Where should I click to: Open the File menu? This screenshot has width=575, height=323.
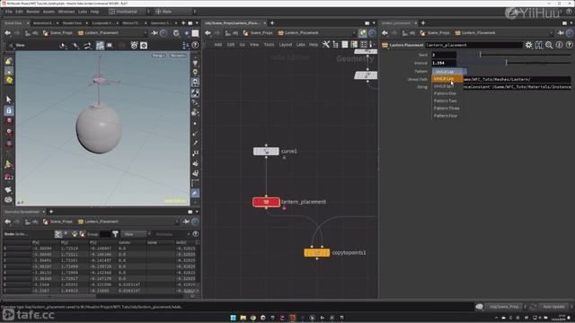[8, 12]
